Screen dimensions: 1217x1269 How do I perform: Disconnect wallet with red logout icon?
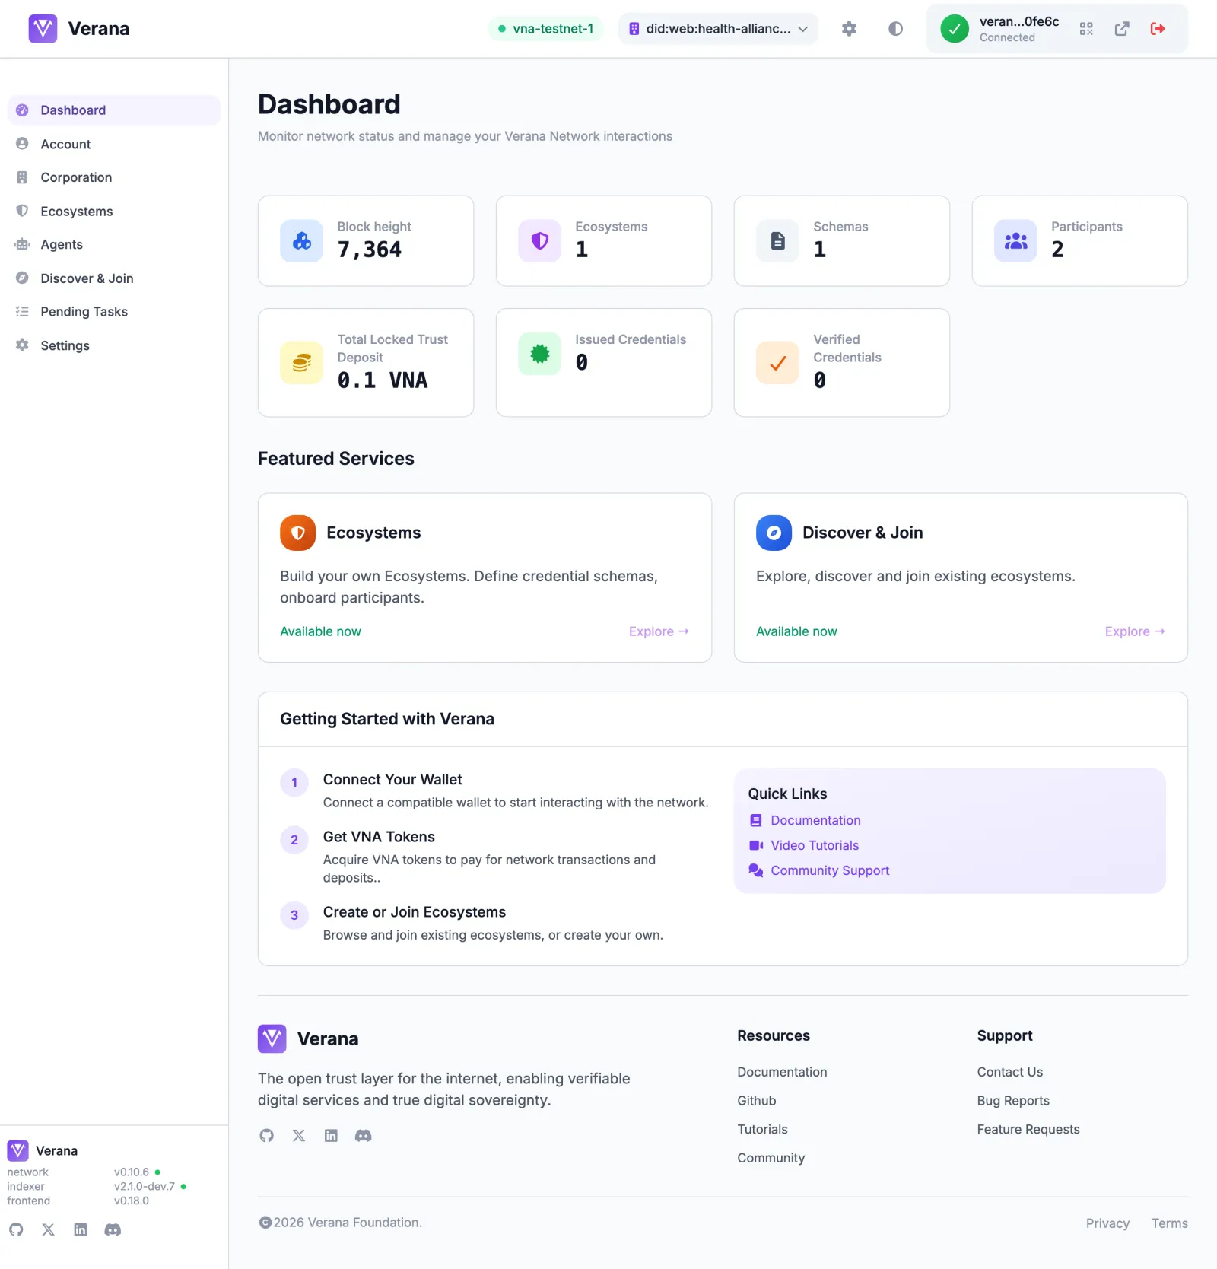pos(1158,29)
